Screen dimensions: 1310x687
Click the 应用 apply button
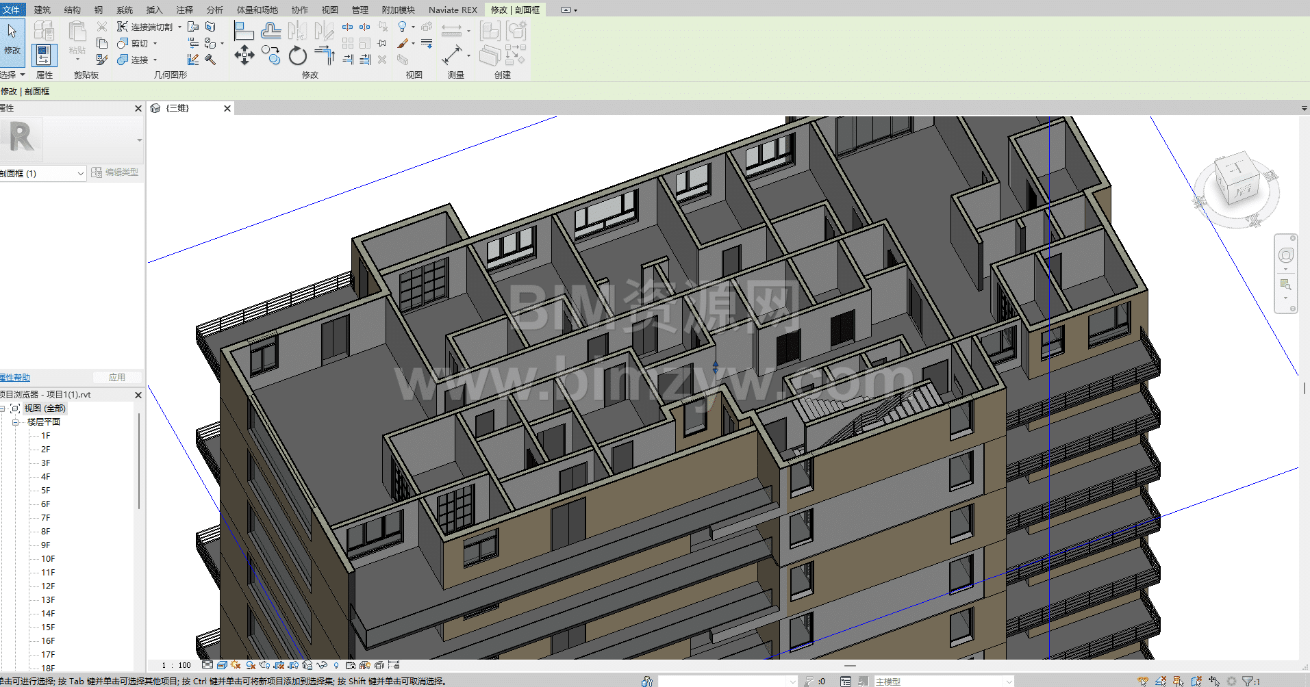(x=117, y=377)
